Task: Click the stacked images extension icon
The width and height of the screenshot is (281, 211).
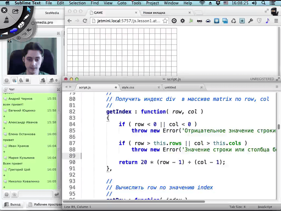Action: (x=225, y=21)
